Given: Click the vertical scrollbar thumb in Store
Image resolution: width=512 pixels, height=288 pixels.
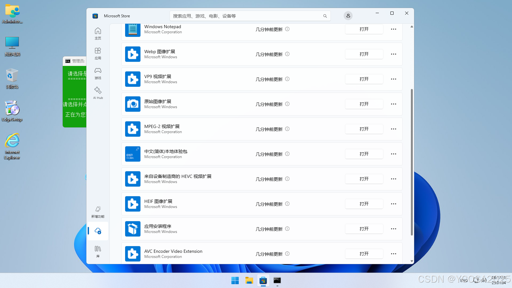Looking at the screenshot, I should pyautogui.click(x=412, y=162).
